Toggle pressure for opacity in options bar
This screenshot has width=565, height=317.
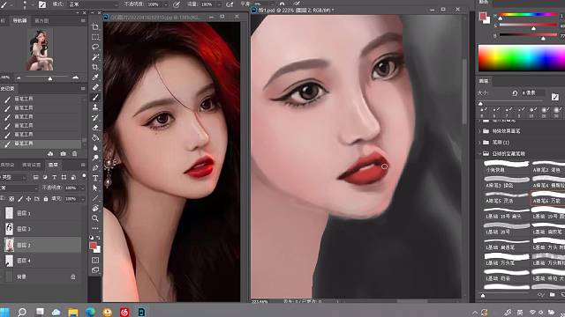coord(177,4)
